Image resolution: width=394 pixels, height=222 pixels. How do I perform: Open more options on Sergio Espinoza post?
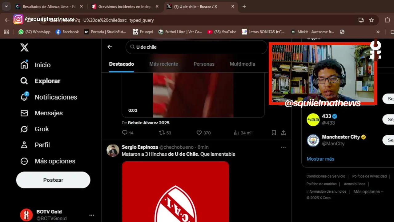click(283, 147)
